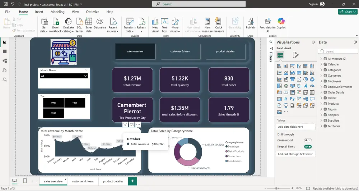Viewport: 359px width, 191px height.
Task: Pick the Scatter chart visual icon
Action: [x=299, y=79]
